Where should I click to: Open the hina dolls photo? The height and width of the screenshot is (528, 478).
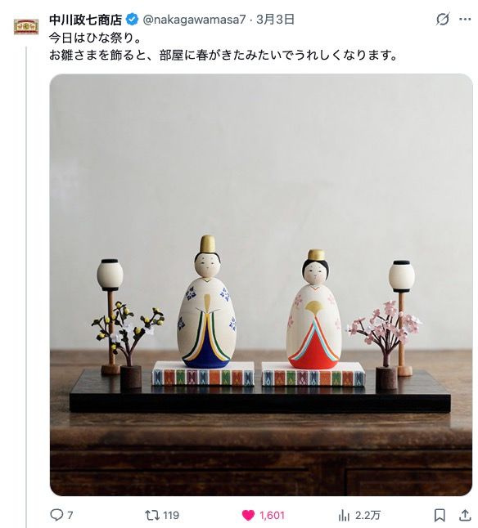pyautogui.click(x=261, y=284)
